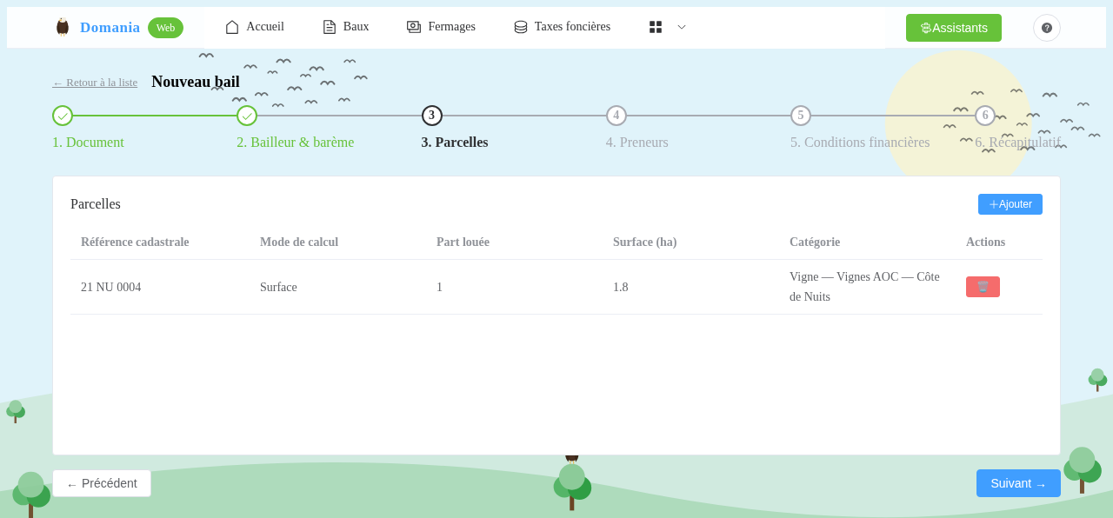The image size is (1113, 518).
Task: Open the Taxes foncières menu item
Action: [562, 27]
